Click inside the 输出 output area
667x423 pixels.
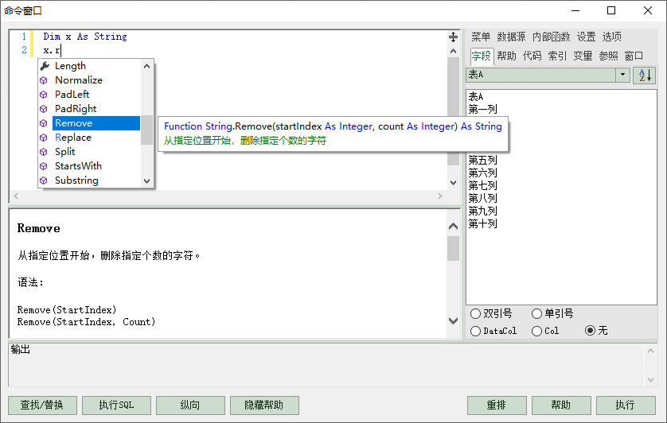point(326,365)
